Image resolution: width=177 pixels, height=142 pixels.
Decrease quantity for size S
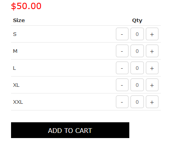[x=122, y=34]
